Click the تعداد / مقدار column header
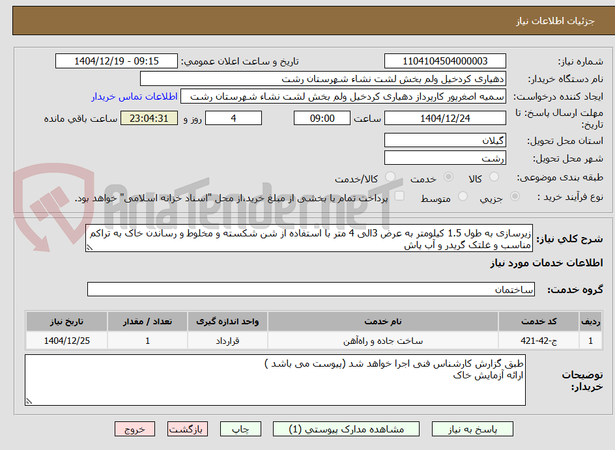 click(x=147, y=322)
